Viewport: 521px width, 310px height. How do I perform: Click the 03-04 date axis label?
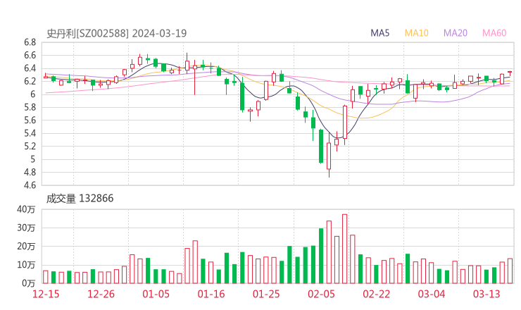432,294
